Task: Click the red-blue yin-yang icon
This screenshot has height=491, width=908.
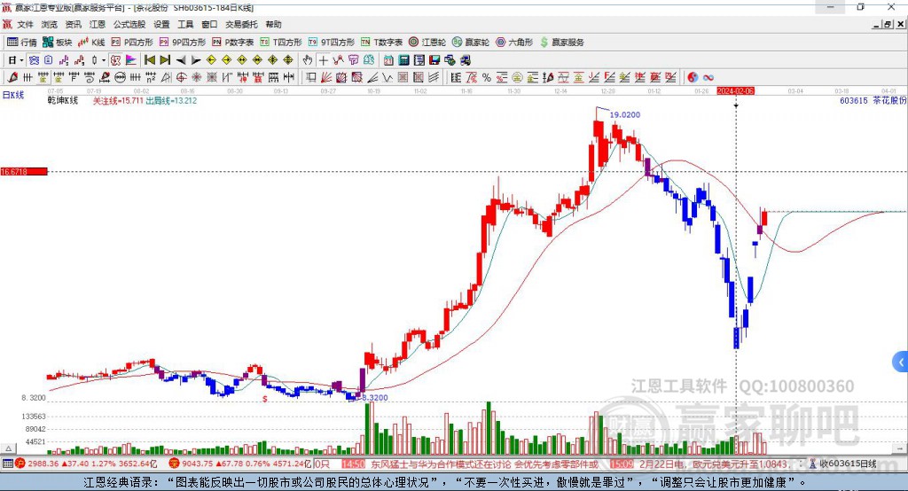Action: tap(693, 78)
